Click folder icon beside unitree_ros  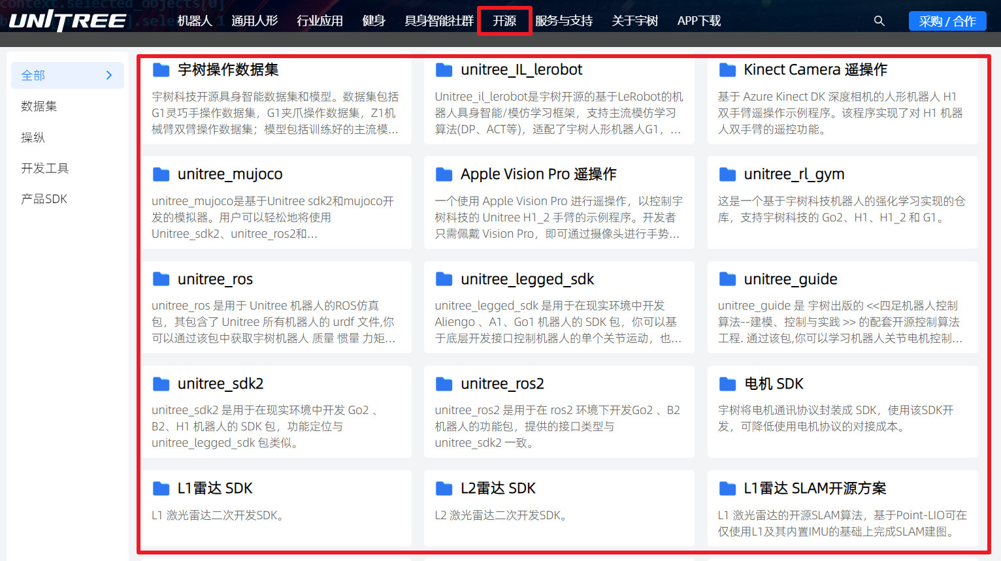[161, 280]
